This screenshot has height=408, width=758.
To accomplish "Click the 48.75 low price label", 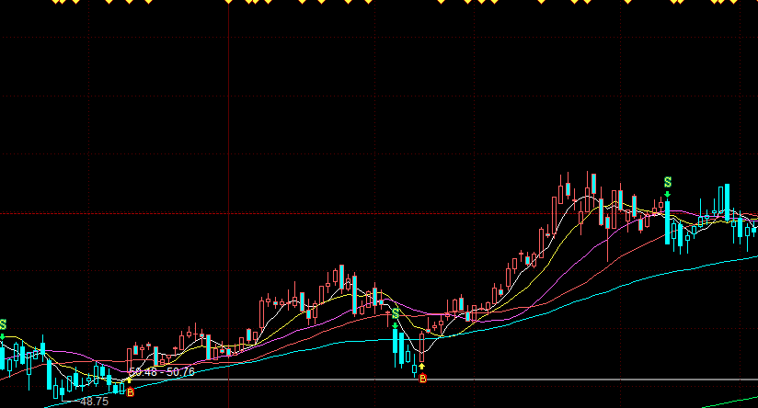I will pyautogui.click(x=94, y=402).
